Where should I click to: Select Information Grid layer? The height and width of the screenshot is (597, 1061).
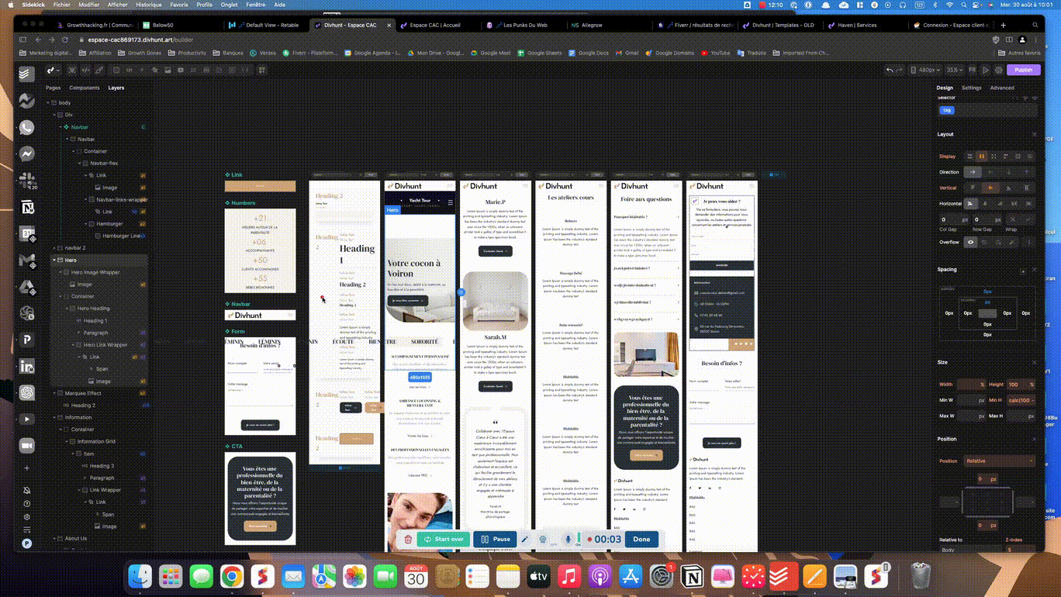[x=95, y=442]
